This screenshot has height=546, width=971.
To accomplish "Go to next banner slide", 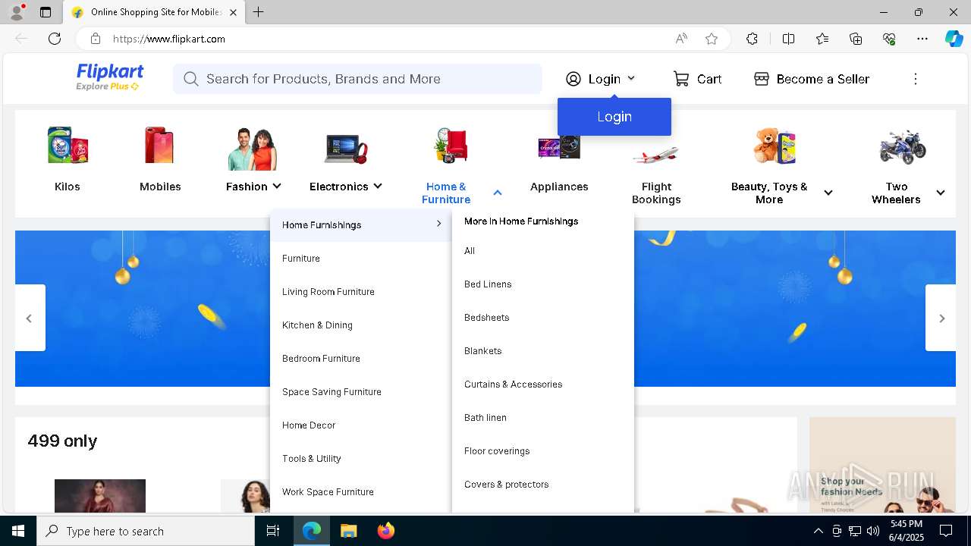I will [941, 318].
